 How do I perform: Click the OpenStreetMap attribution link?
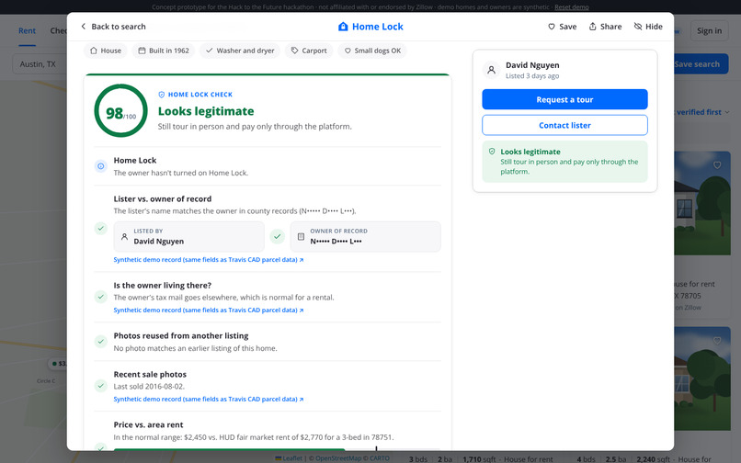tap(338, 458)
